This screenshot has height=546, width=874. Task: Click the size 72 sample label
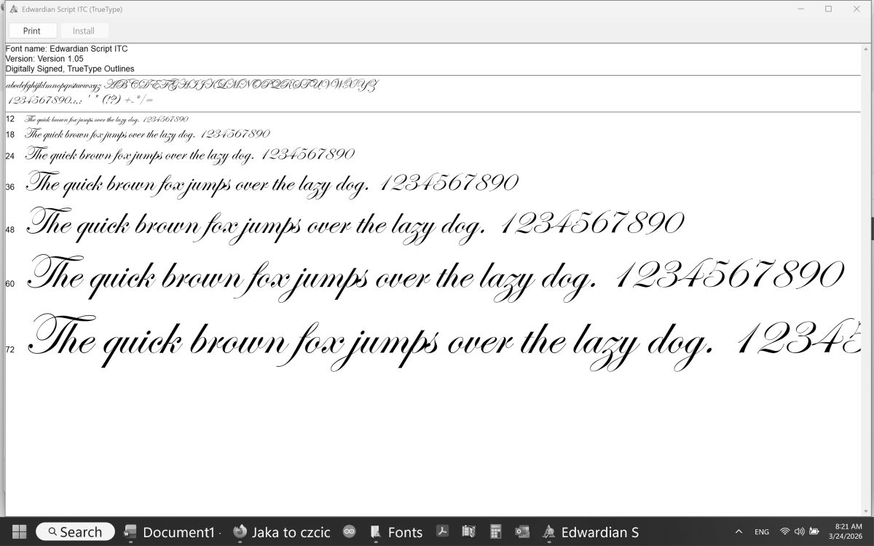coord(10,349)
